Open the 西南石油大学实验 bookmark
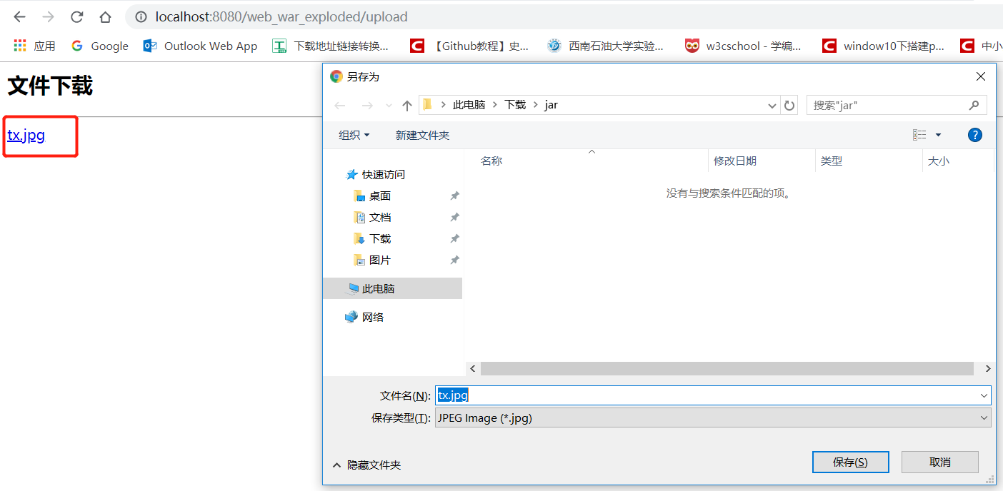1003x491 pixels. click(605, 46)
